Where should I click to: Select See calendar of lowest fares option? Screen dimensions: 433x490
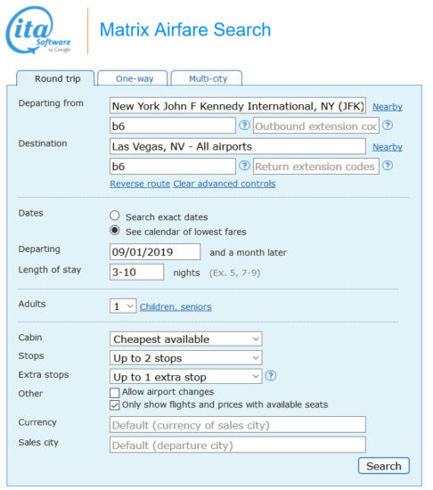(x=115, y=231)
